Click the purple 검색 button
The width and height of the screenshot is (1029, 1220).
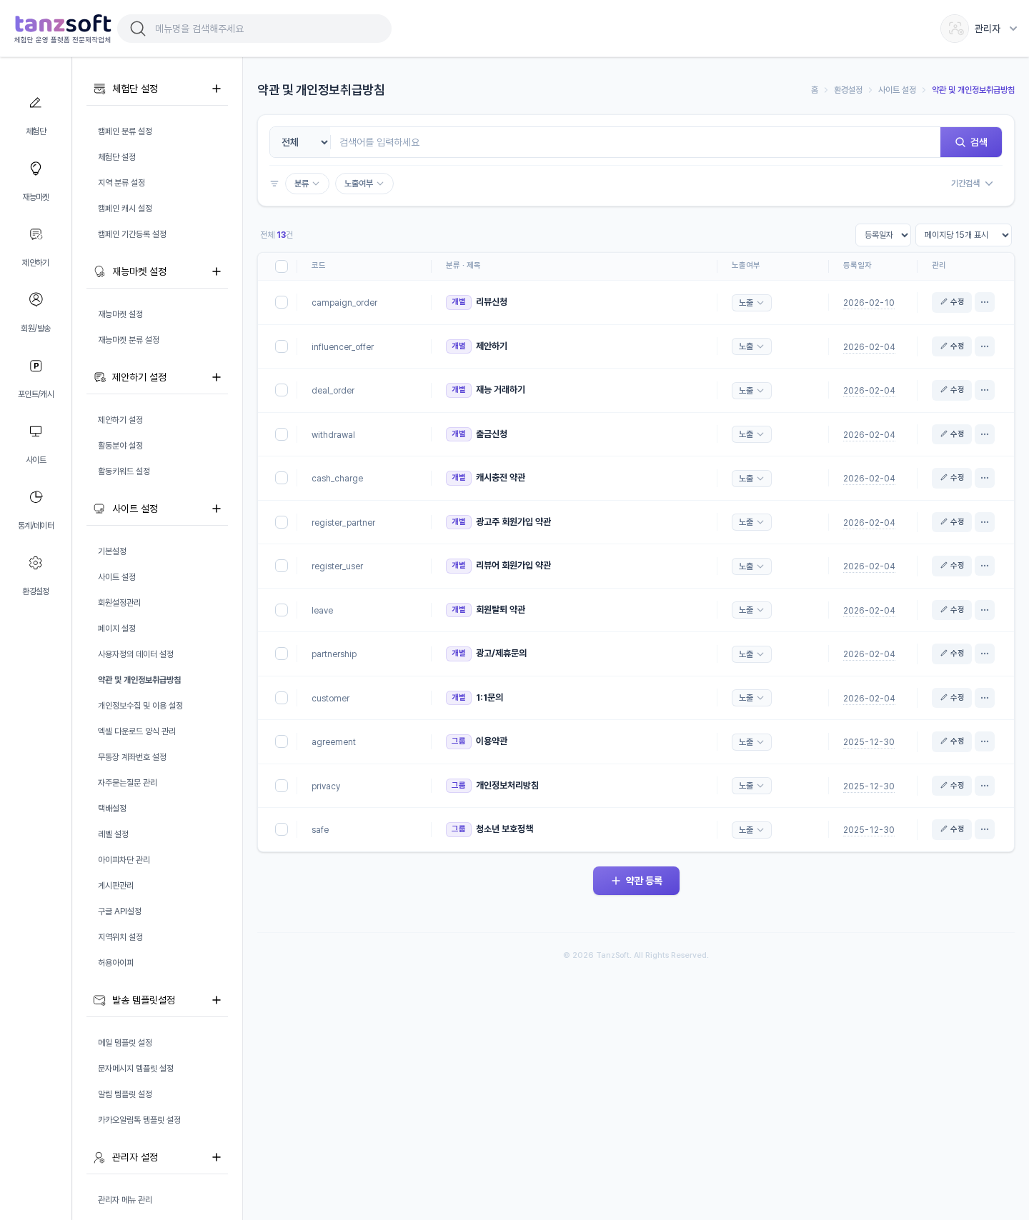point(971,142)
